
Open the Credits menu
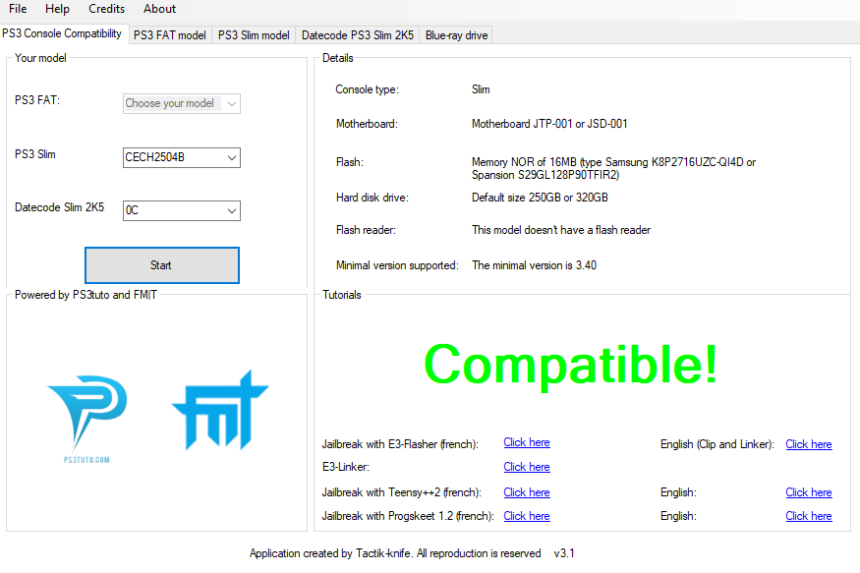tap(106, 9)
